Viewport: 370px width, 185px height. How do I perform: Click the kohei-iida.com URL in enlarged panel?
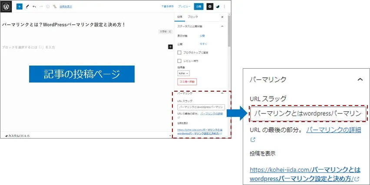305,174
